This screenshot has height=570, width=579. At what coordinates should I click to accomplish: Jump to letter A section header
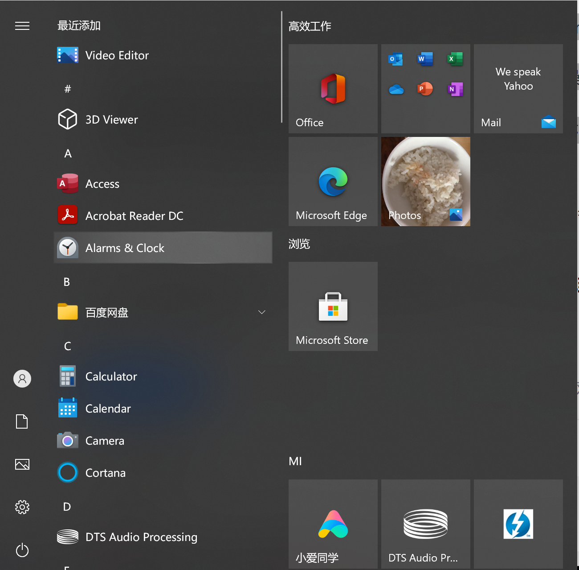pos(68,153)
